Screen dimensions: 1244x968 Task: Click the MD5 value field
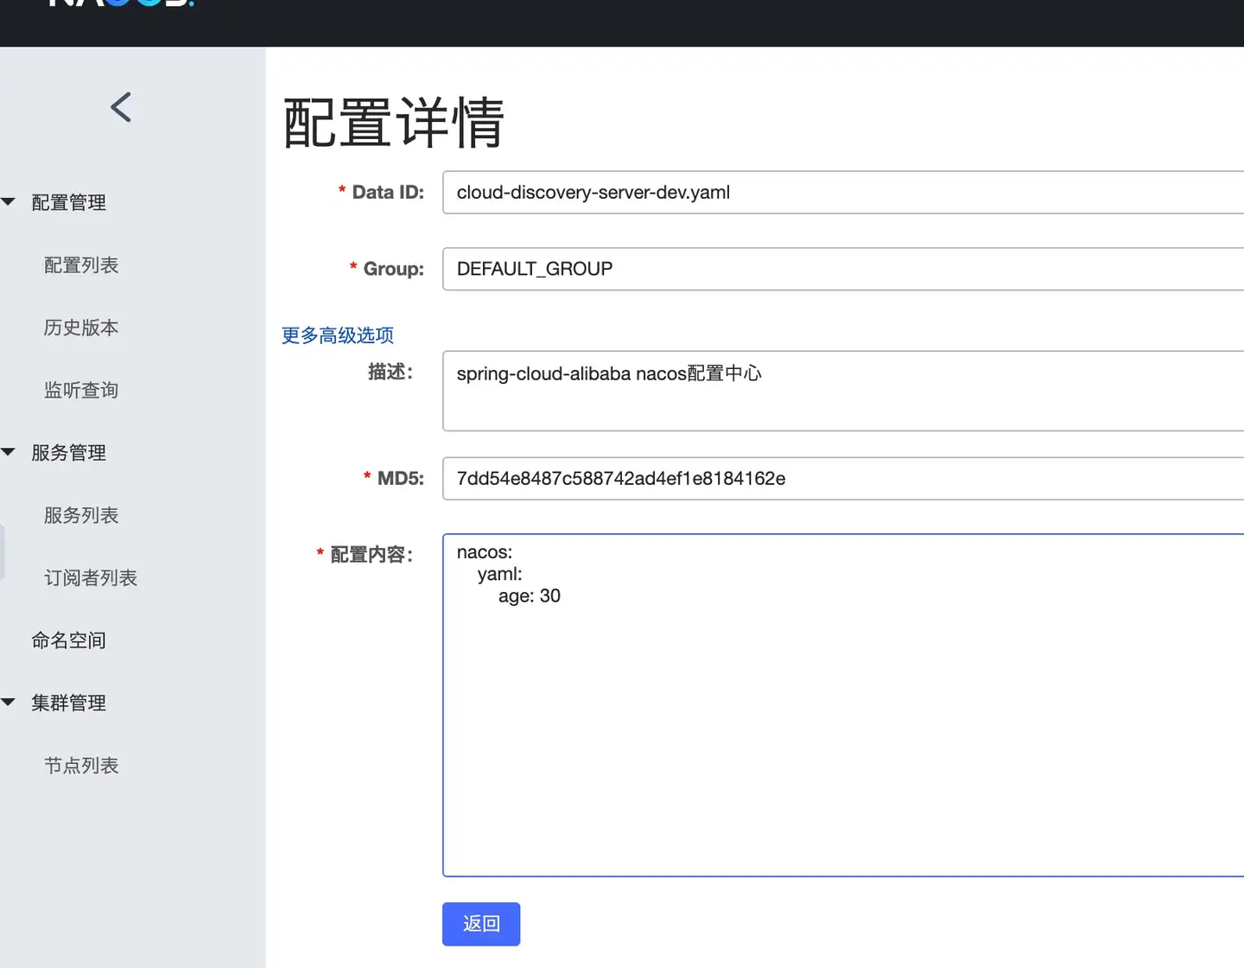click(843, 478)
